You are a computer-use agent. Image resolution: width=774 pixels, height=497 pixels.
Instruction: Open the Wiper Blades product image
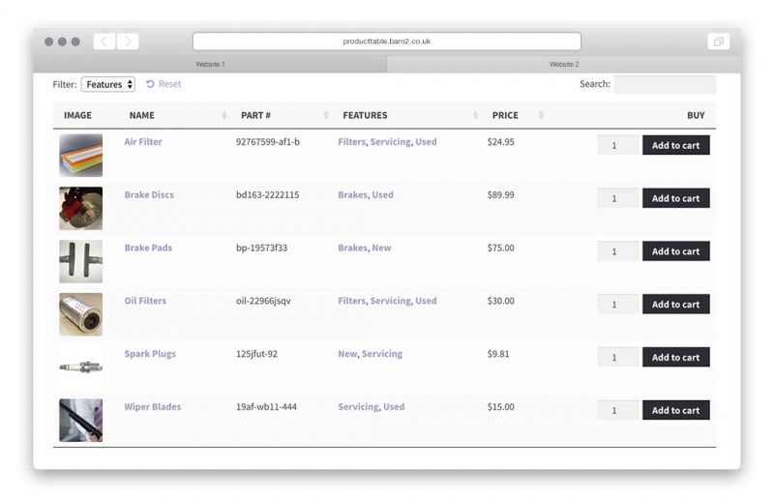click(x=81, y=421)
